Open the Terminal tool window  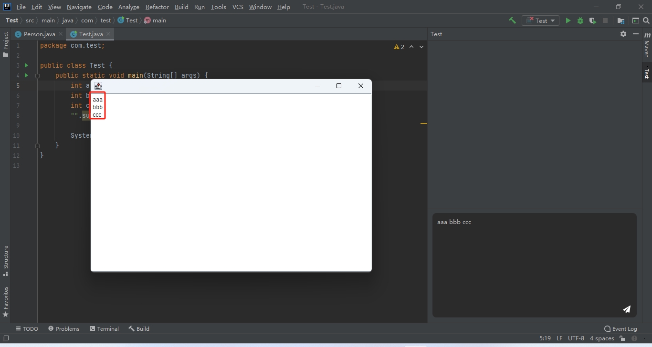pyautogui.click(x=104, y=328)
